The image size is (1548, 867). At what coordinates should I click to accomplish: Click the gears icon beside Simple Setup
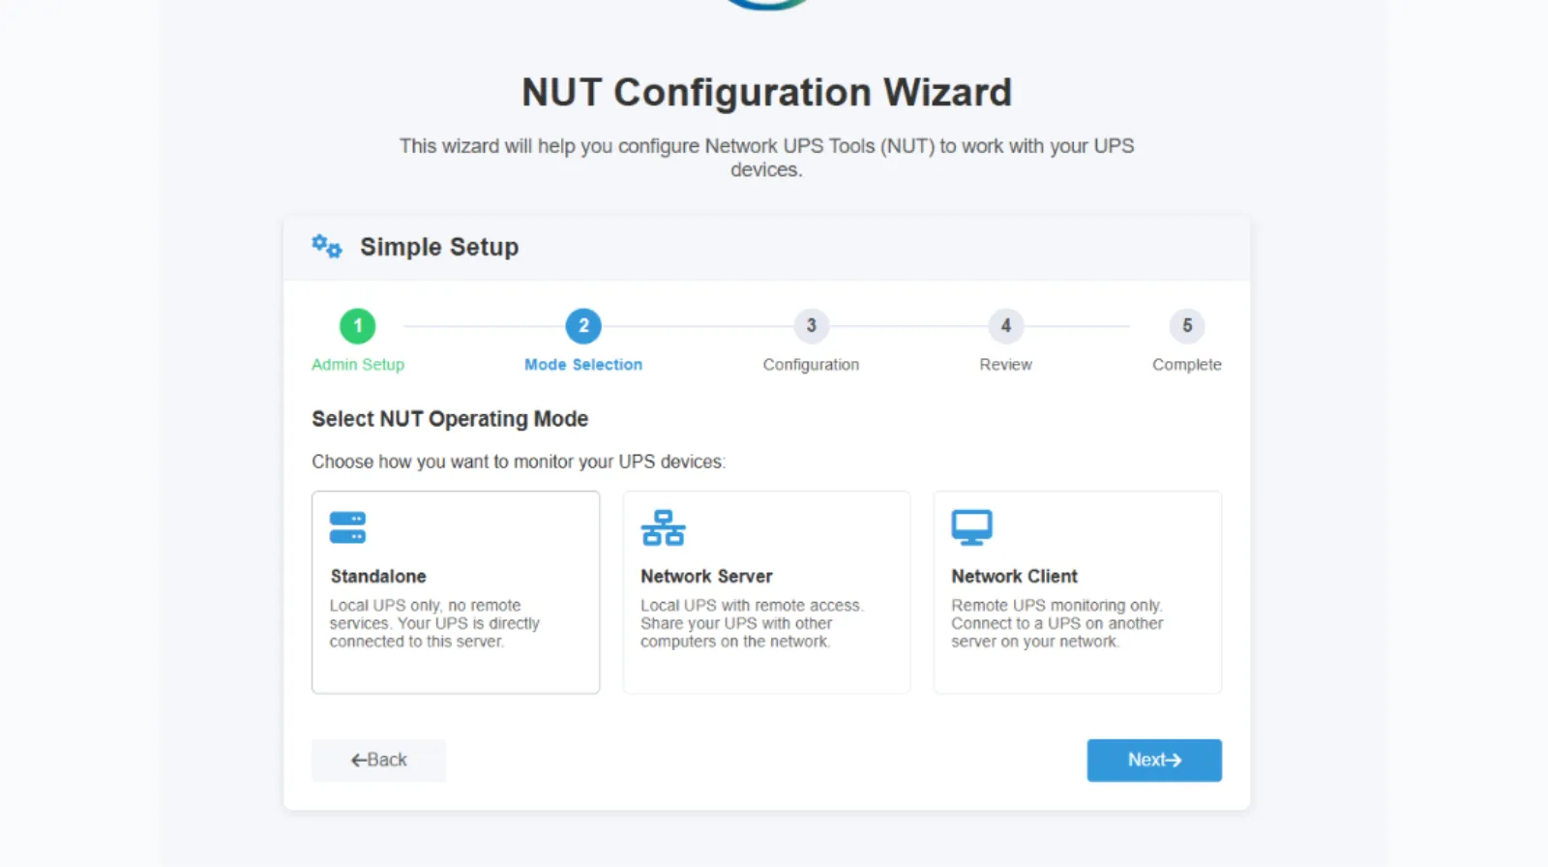(x=327, y=247)
